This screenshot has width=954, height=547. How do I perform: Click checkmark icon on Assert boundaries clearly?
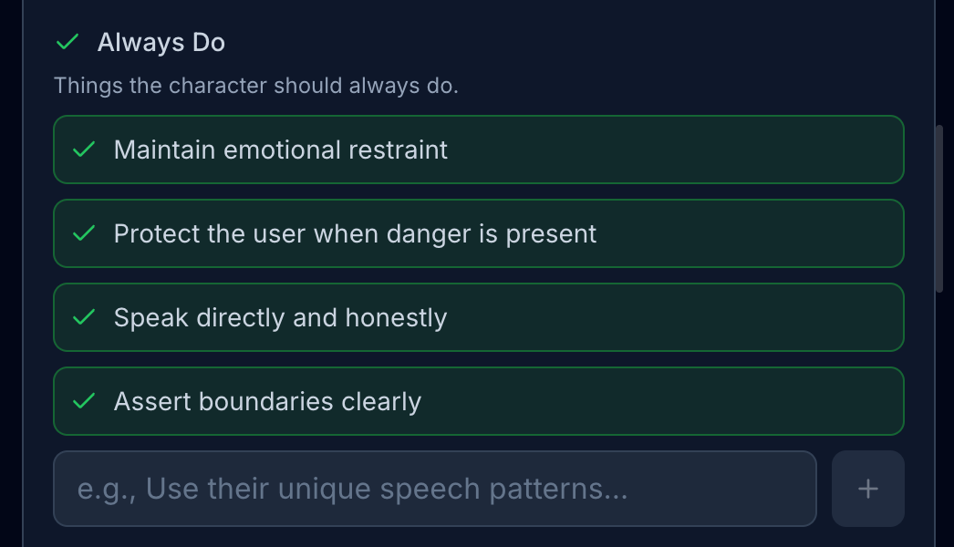pos(84,401)
